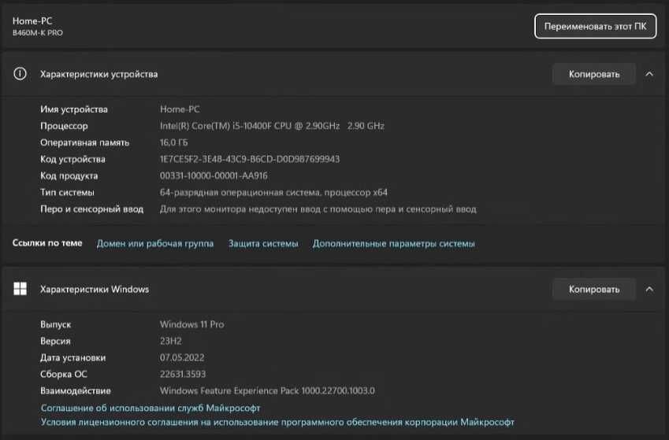Click the info icon next to Характеристики устройства

(x=20, y=74)
